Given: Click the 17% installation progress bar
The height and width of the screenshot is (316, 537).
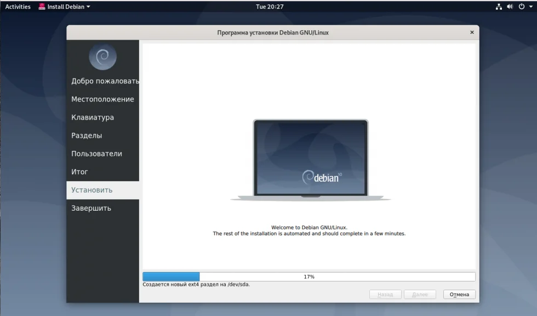Looking at the screenshot, I should click(x=309, y=276).
